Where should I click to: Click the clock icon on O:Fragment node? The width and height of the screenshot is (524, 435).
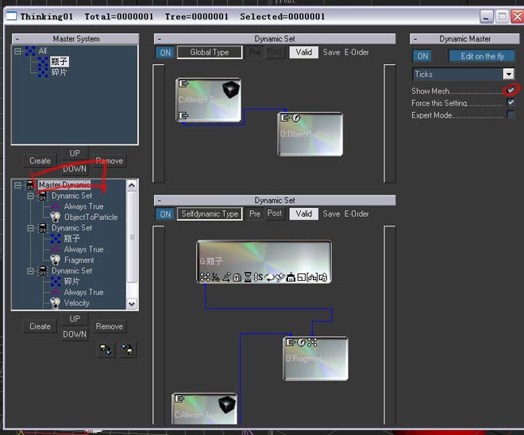302,342
